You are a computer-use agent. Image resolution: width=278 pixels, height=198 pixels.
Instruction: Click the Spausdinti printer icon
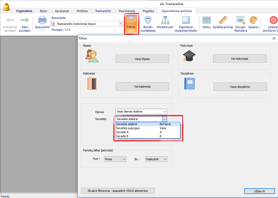tap(42, 20)
